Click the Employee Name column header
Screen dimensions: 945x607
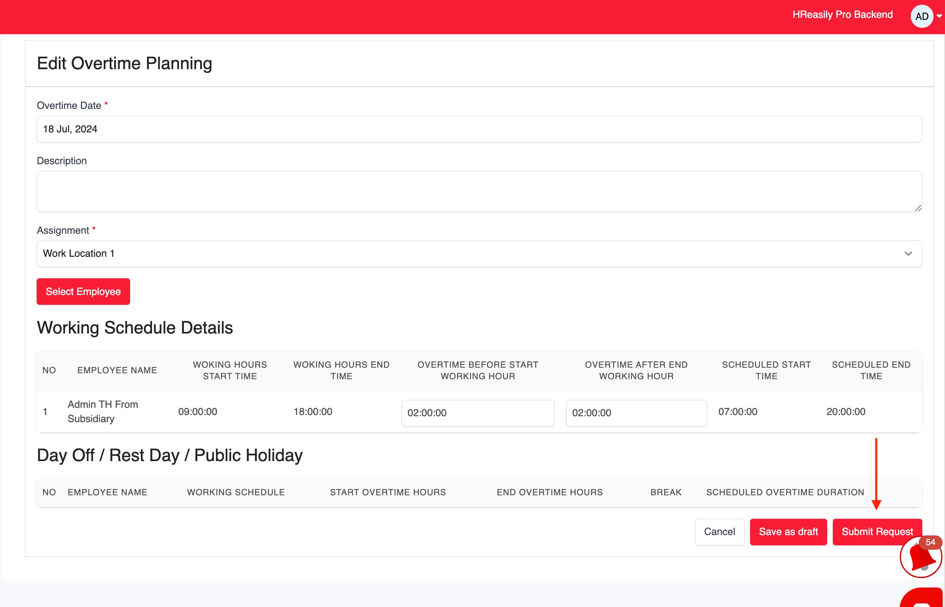tap(117, 370)
